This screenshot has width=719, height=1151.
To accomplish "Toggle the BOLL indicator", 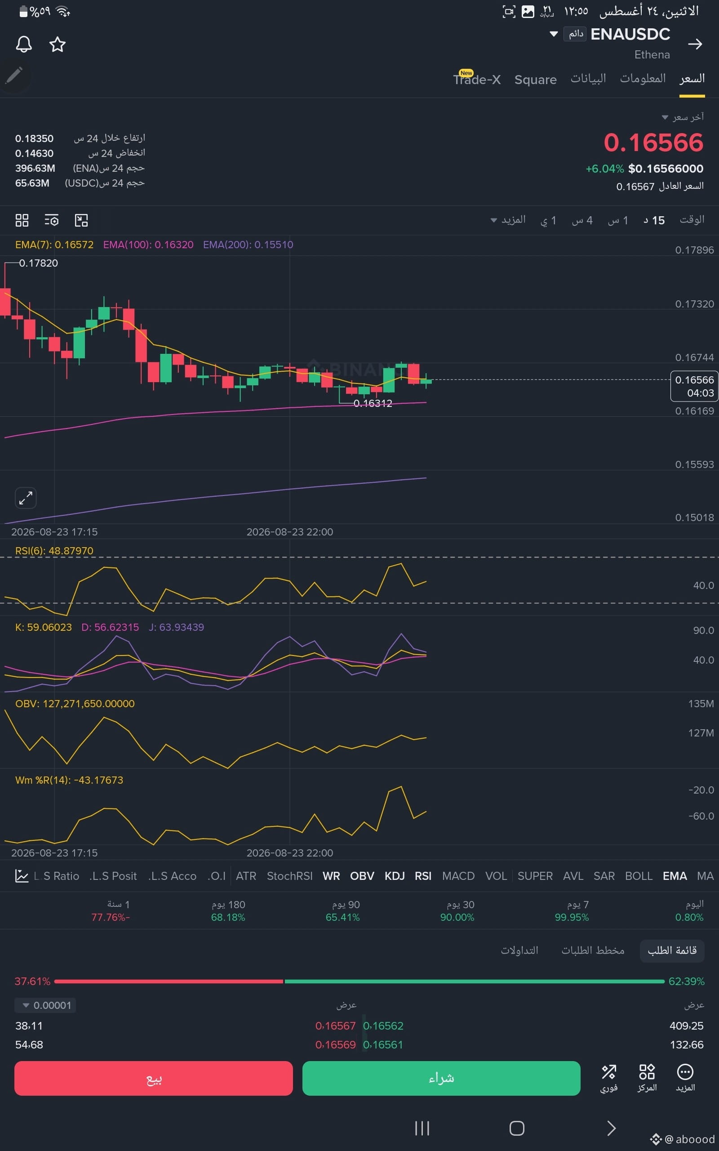I will tap(639, 876).
